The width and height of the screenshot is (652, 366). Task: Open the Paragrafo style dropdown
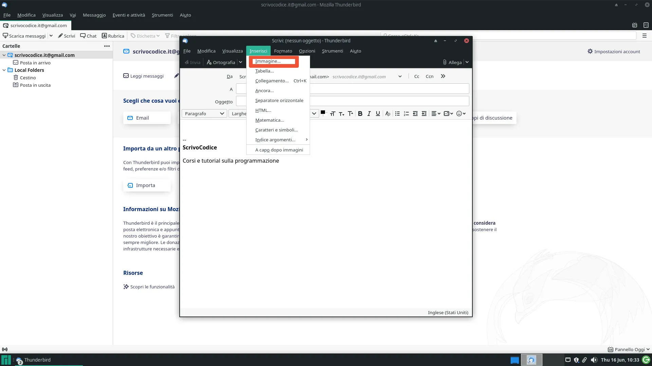(x=204, y=114)
